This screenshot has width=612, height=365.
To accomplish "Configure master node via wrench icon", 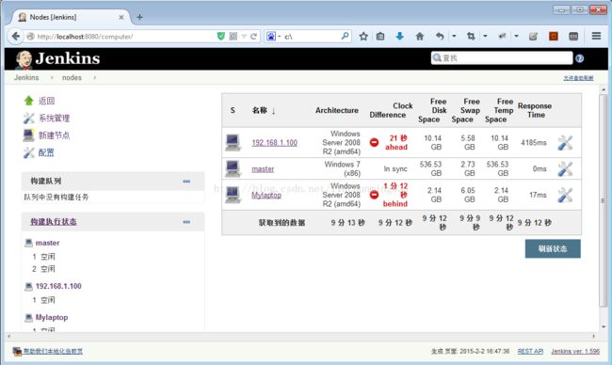I will pyautogui.click(x=565, y=168).
